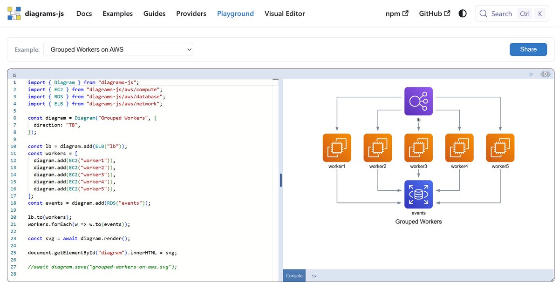Click the commented 'await diagram.save' line
The height and width of the screenshot is (289, 559).
pos(103,267)
